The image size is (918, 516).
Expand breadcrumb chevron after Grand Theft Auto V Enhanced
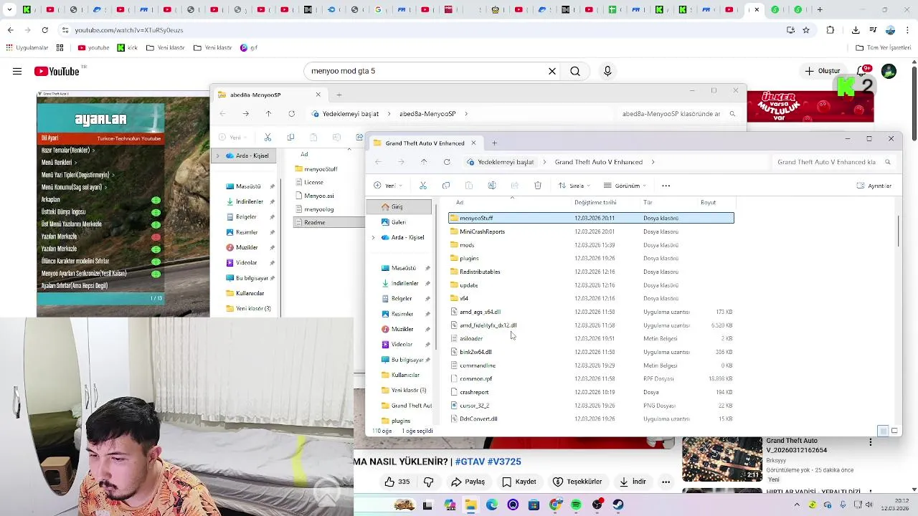pos(653,162)
